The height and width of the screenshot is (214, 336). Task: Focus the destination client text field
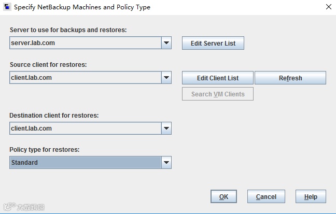pyautogui.click(x=85, y=128)
